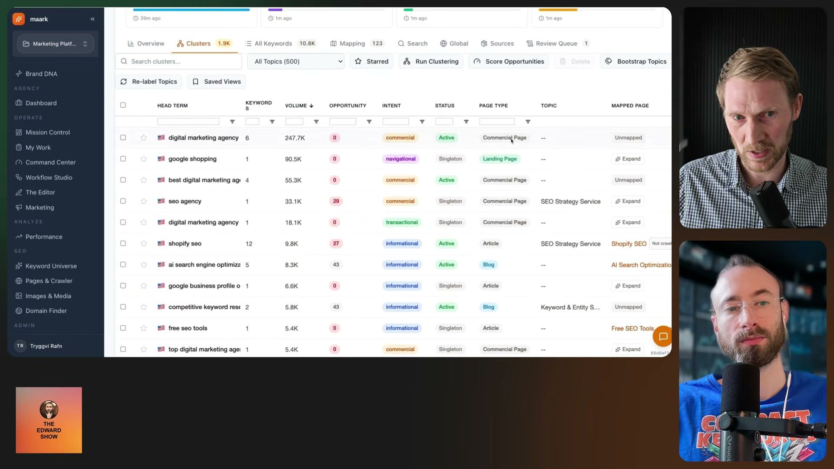834x469 pixels.
Task: Click the Score Opportunities button
Action: [x=509, y=61]
